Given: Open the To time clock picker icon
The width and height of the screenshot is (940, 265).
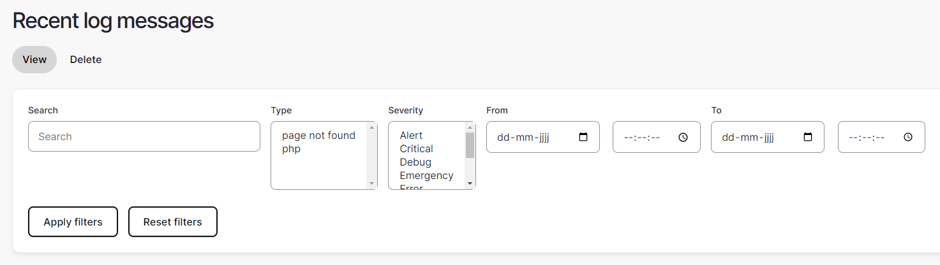Looking at the screenshot, I should [908, 137].
